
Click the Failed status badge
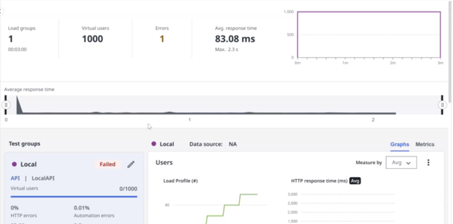[x=107, y=164]
